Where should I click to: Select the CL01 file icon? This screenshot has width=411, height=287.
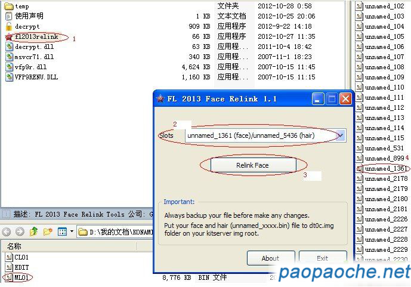tap(9, 257)
